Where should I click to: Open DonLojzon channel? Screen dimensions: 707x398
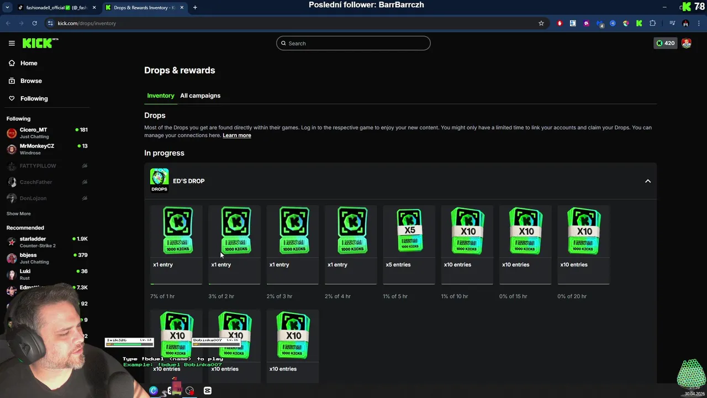point(47,198)
